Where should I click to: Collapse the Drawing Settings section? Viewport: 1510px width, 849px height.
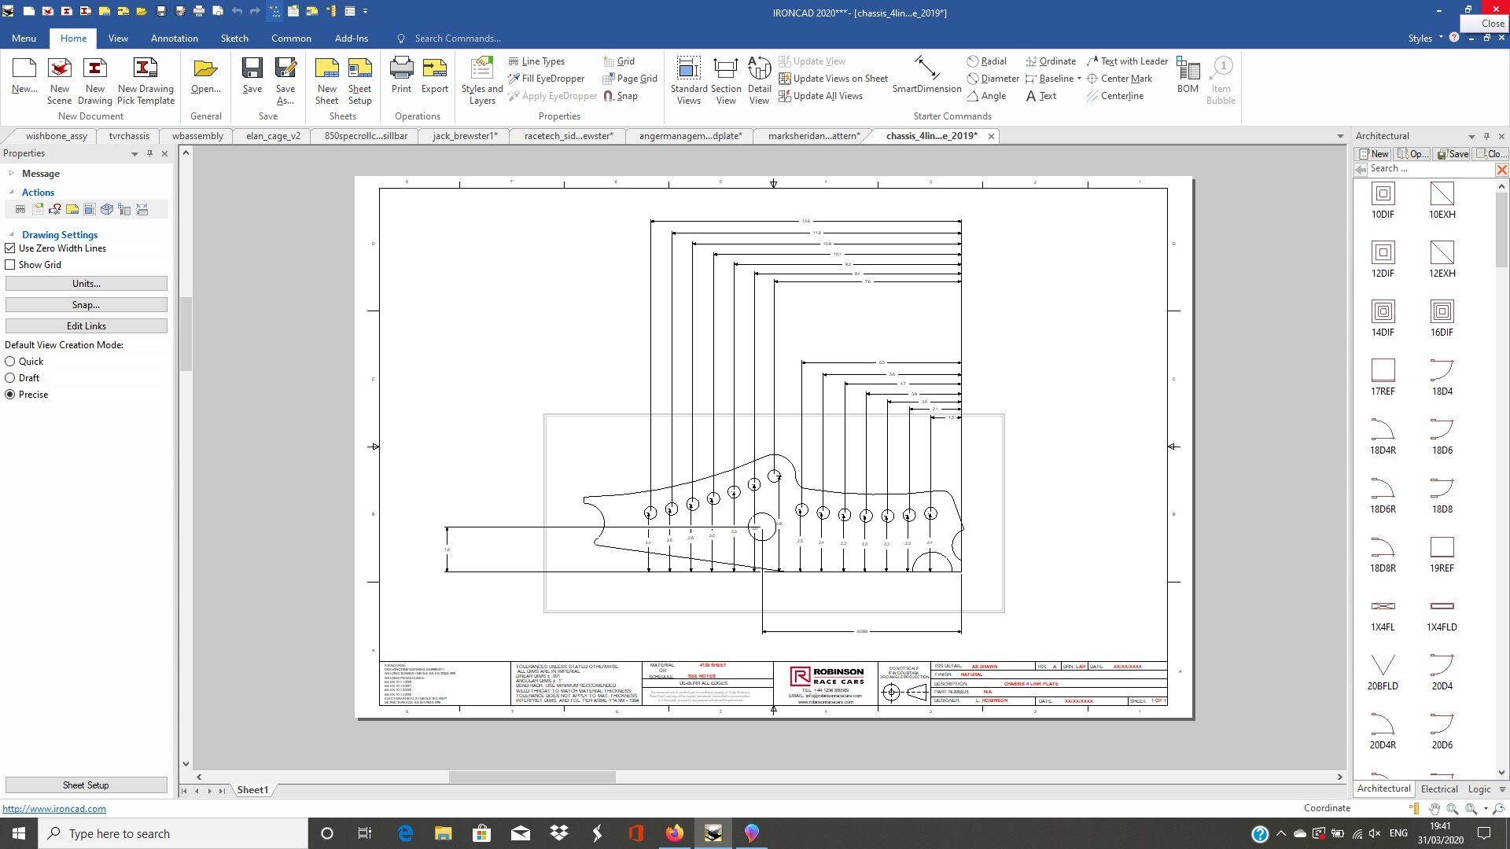coord(11,234)
